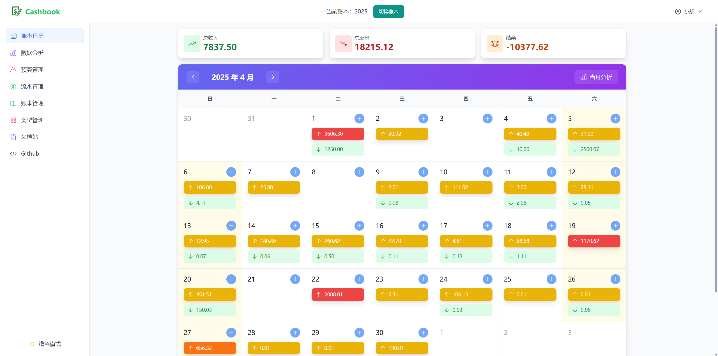718x356 pixels.
Task: Open the 111.02 expense on April 10
Action: (x=466, y=187)
